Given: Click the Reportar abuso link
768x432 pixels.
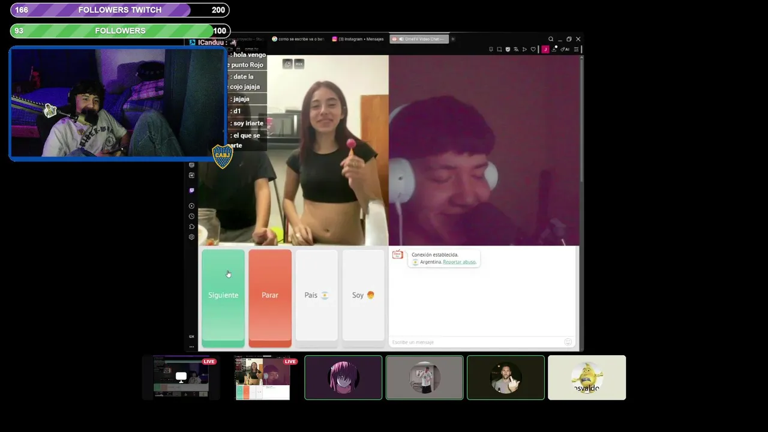Looking at the screenshot, I should pos(460,262).
